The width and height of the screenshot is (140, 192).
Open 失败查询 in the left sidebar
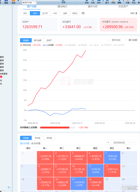coord(4,74)
